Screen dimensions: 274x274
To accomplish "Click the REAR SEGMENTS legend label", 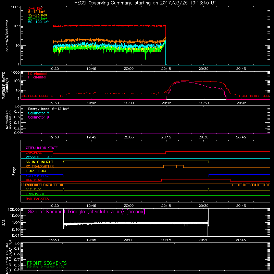I will pyautogui.click(x=46, y=267).
